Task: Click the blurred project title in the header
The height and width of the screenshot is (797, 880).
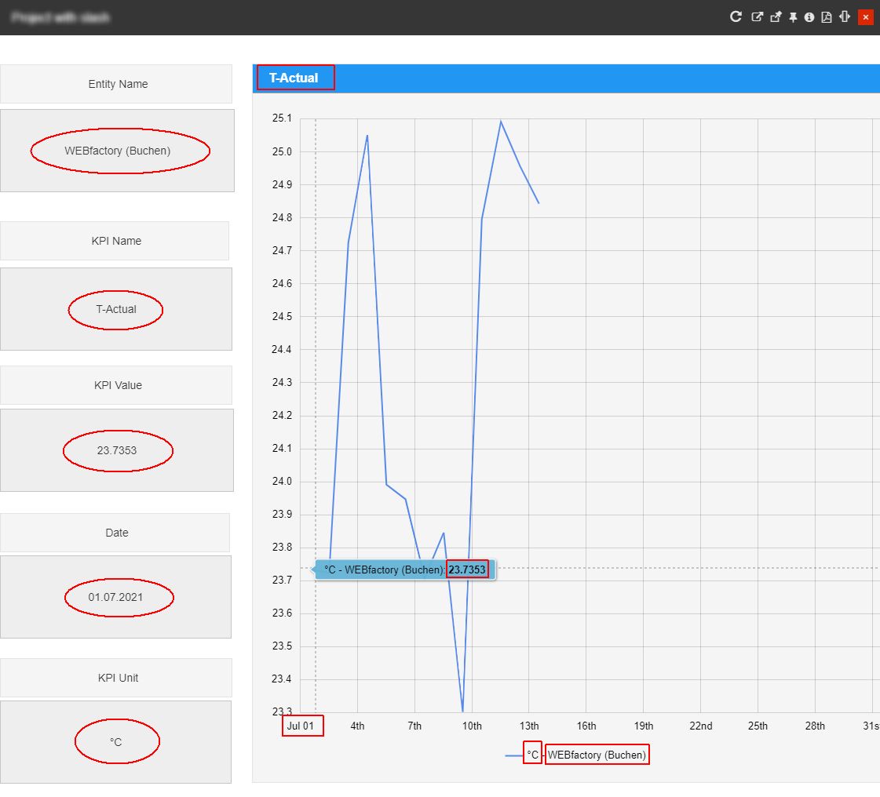Action: (60, 17)
